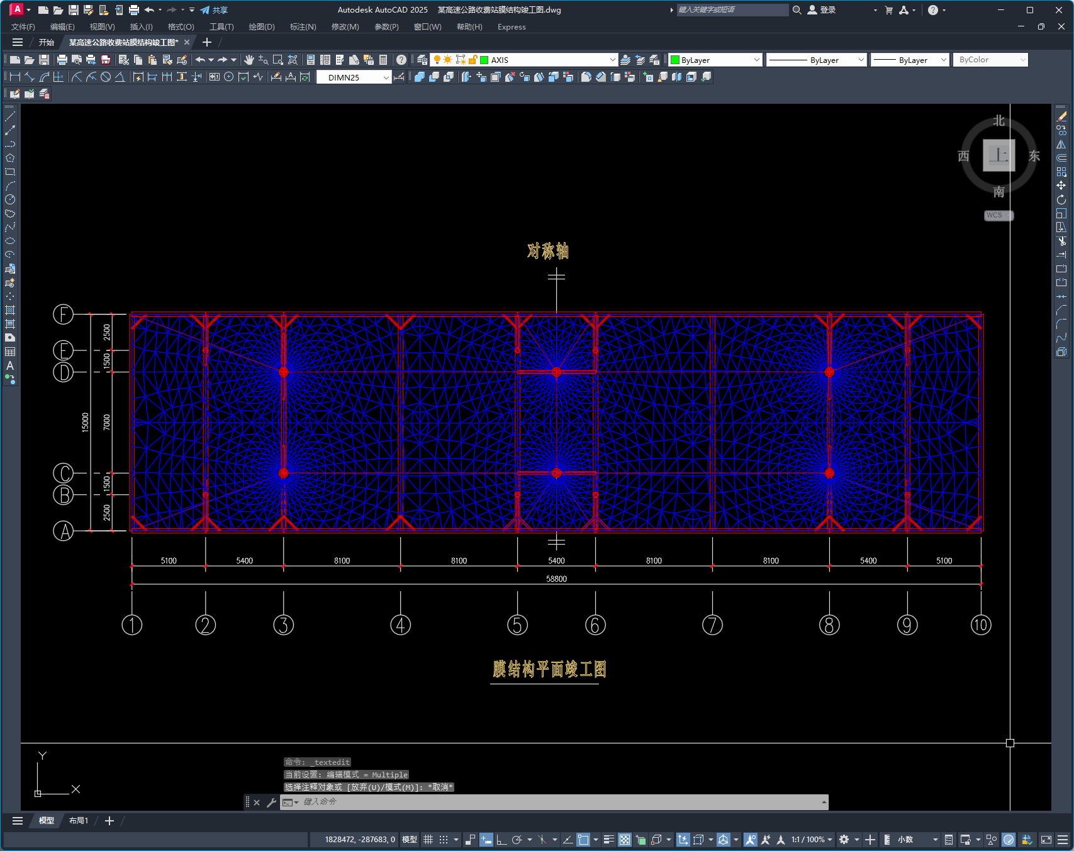
Task: Click the Linear dimension tool icon
Action: (15, 77)
